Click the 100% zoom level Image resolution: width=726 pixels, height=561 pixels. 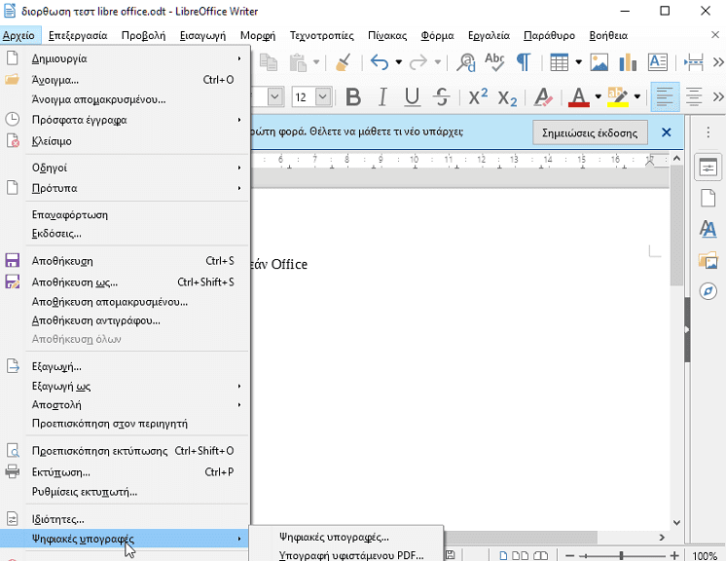click(x=705, y=555)
